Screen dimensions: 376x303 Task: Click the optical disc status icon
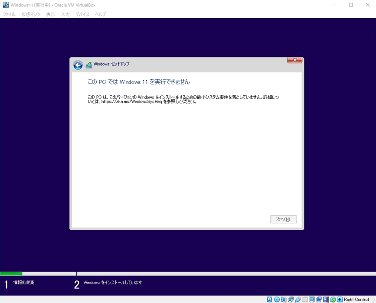277,300
